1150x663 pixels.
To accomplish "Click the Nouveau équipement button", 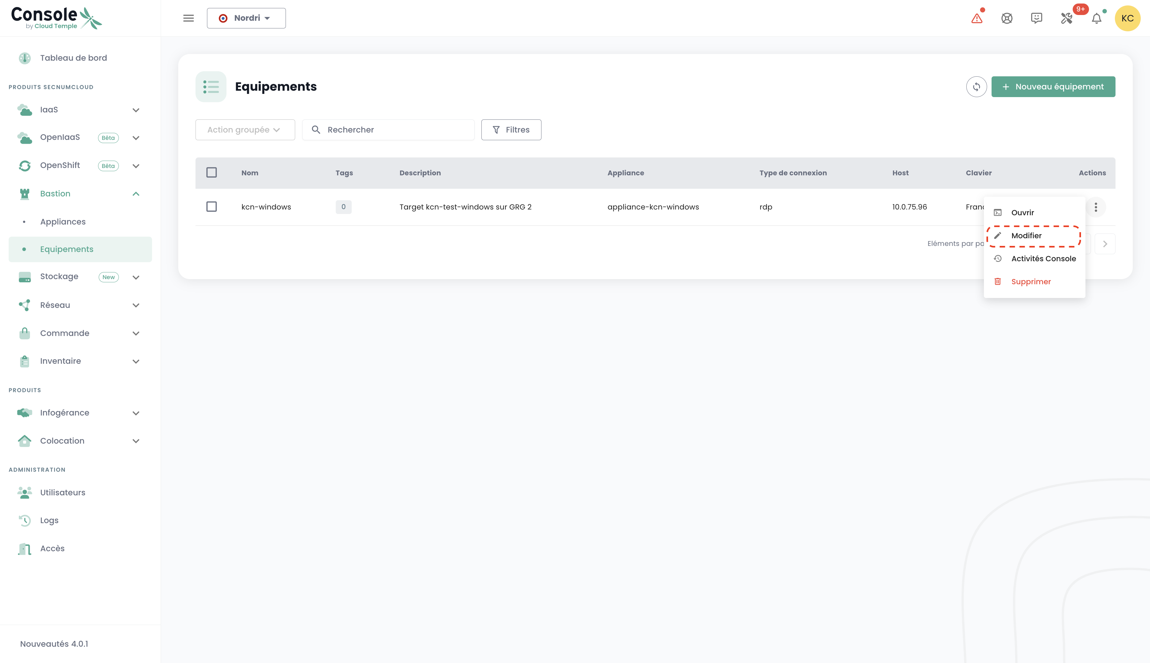I will click(x=1053, y=87).
